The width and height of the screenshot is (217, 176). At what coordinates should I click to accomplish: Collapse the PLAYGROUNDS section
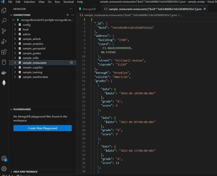click(11, 109)
